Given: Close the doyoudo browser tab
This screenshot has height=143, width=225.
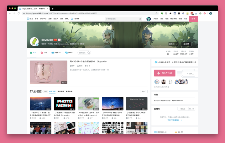Looking at the screenshot, I should point(48,9).
